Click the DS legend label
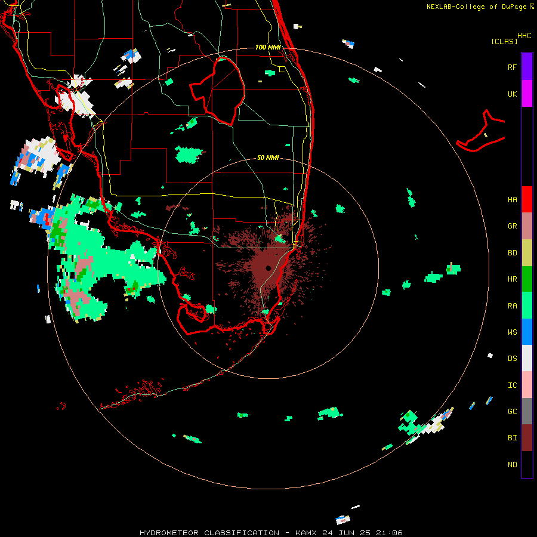This screenshot has height=537, width=537. click(512, 359)
